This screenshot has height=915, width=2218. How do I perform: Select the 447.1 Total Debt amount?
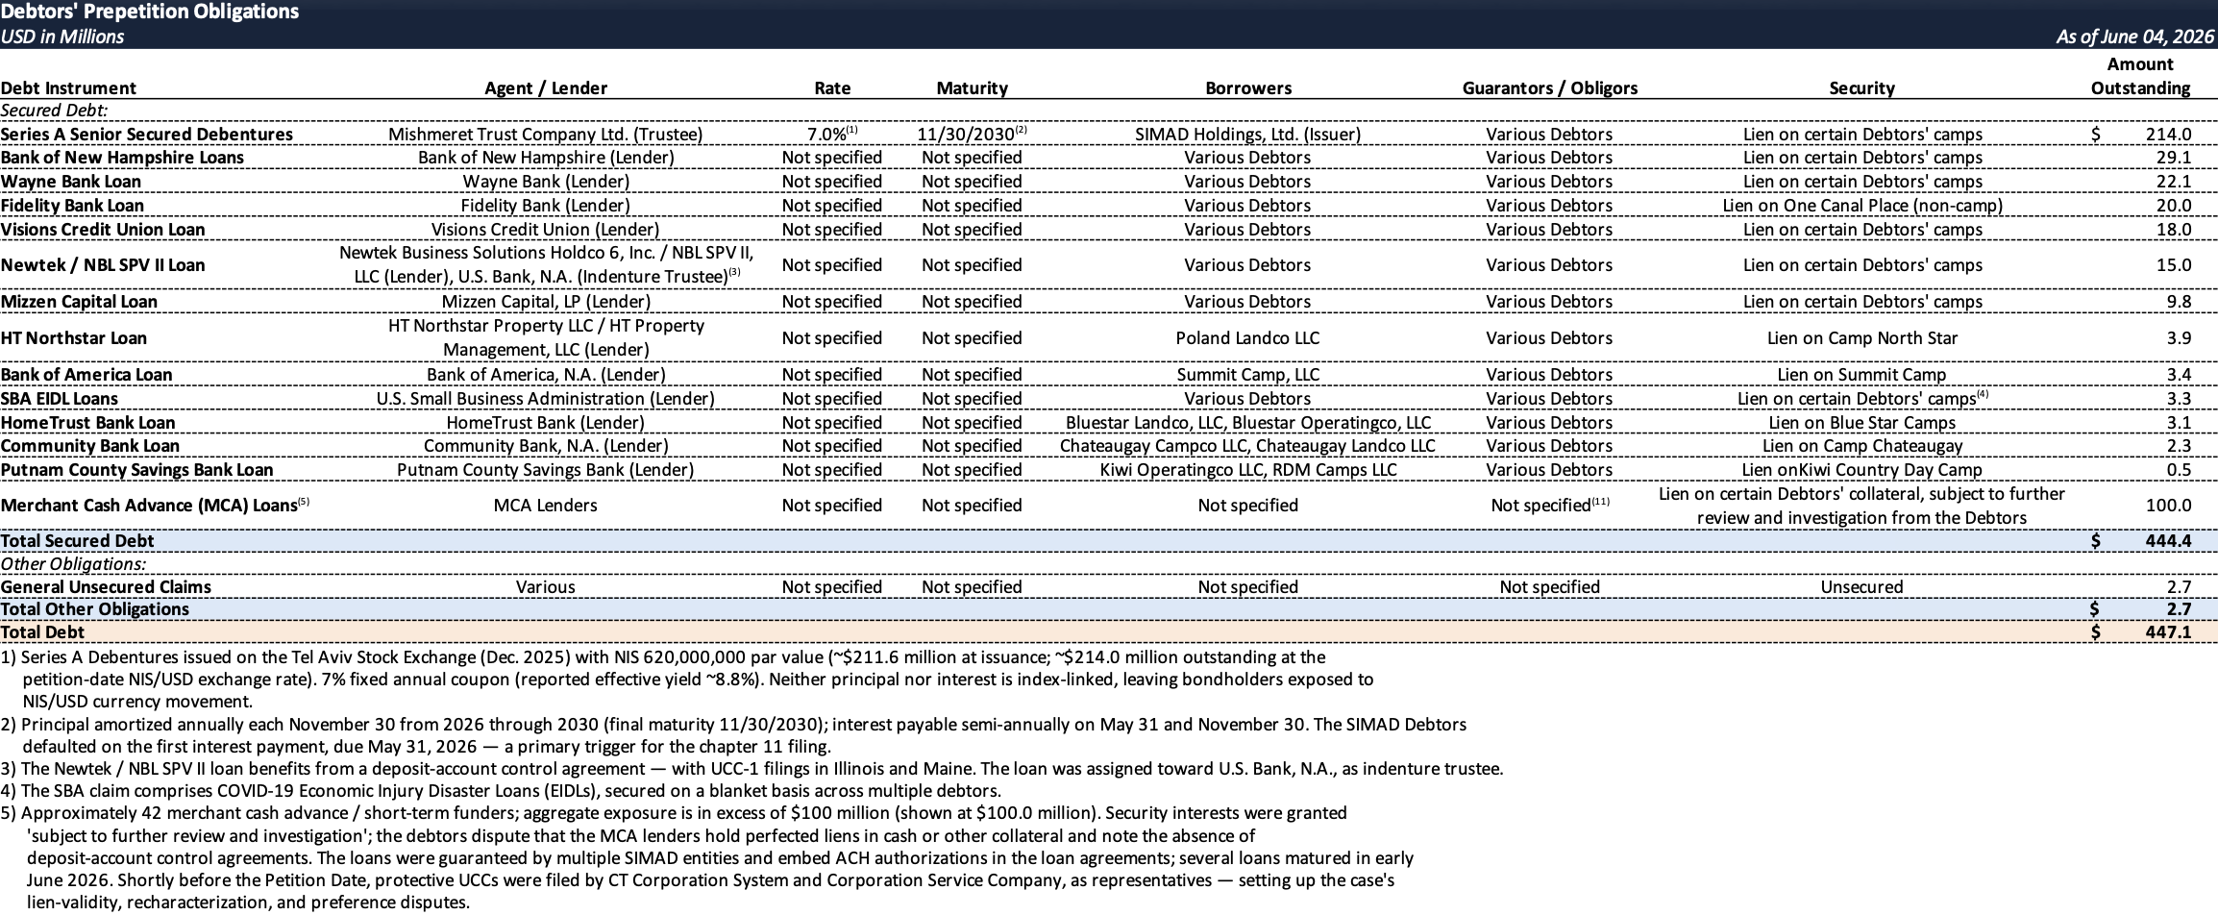[2168, 632]
